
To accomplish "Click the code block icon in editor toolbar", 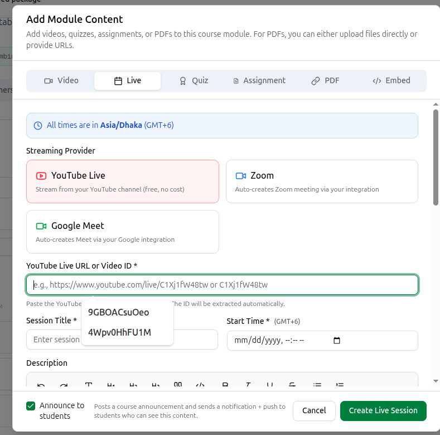I will [200, 384].
